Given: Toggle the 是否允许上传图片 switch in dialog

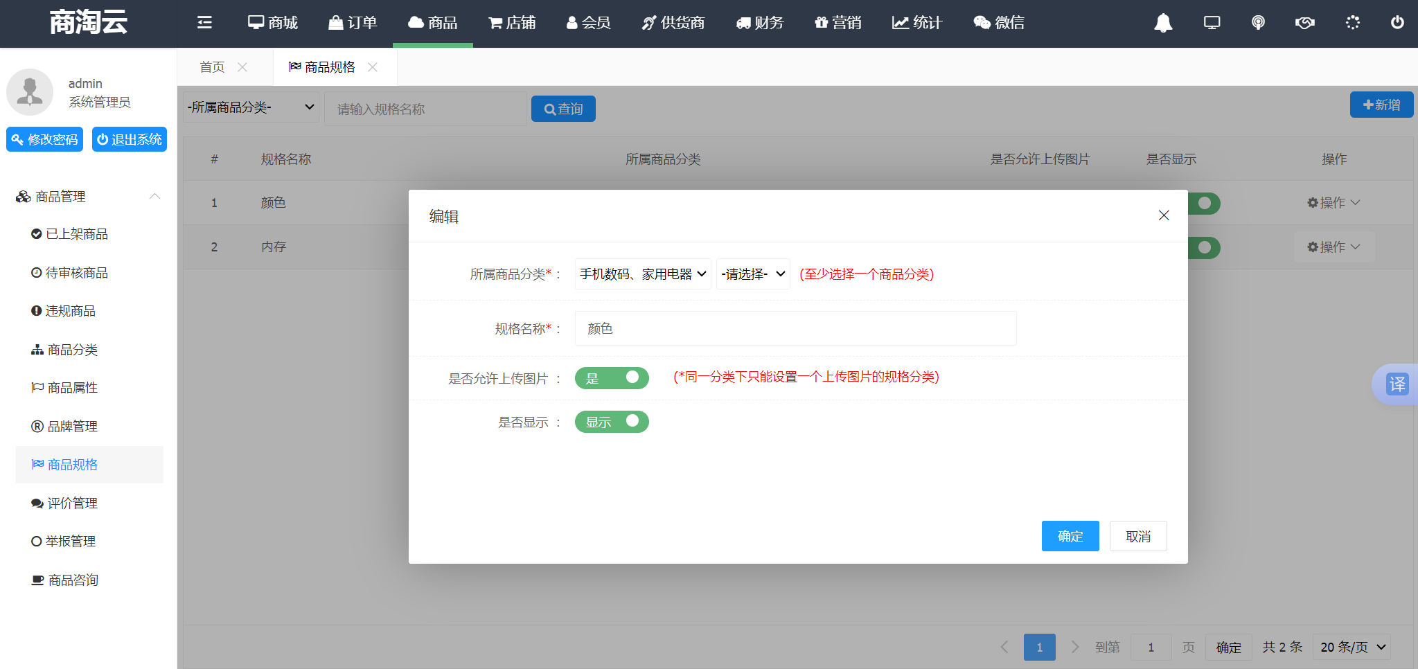Looking at the screenshot, I should [x=612, y=378].
